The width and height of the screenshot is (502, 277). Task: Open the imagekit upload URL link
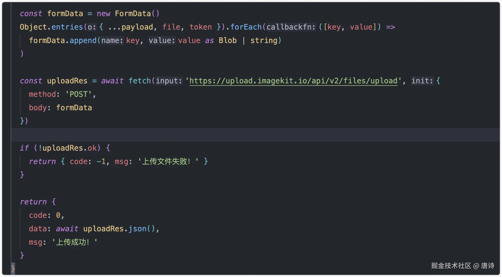click(x=293, y=81)
